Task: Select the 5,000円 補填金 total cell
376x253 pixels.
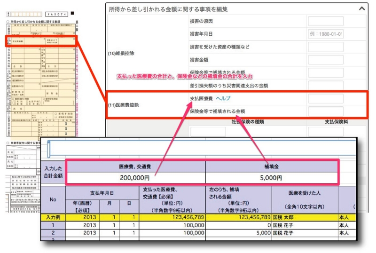Action: [271, 178]
